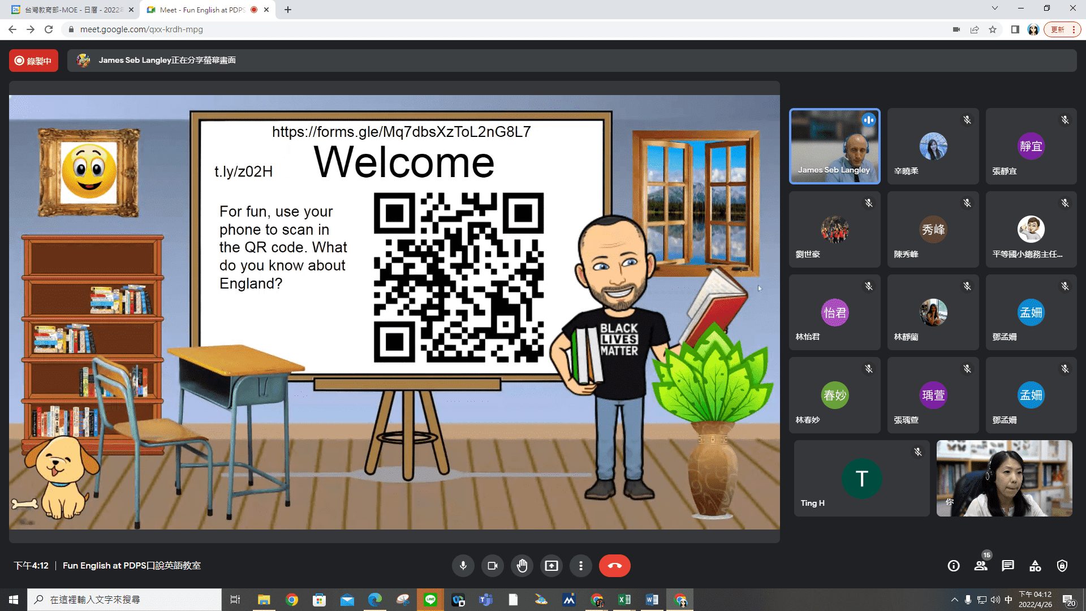Image resolution: width=1086 pixels, height=611 pixels.
Task: Close the 台灣教育部-MOE browser tab
Action: point(131,10)
